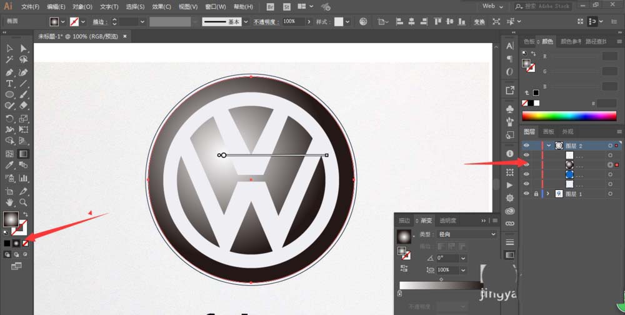Viewport: 625px width, 315px height.
Task: Open the 文件(F) menu
Action: click(x=29, y=7)
